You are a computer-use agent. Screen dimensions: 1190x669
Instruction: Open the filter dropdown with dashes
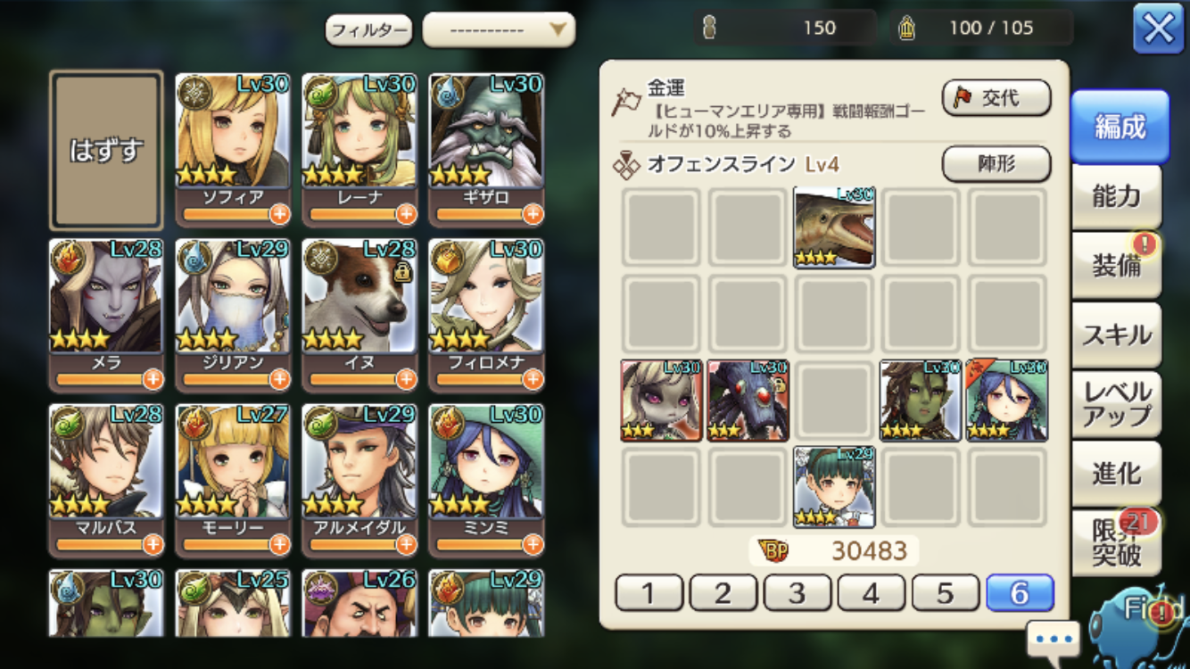click(499, 30)
